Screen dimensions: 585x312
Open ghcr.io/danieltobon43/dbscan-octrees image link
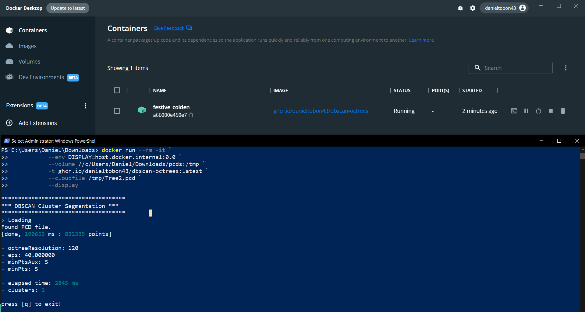321,111
